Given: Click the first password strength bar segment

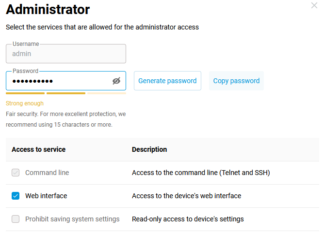Looking at the screenshot, I should click(x=25, y=93).
